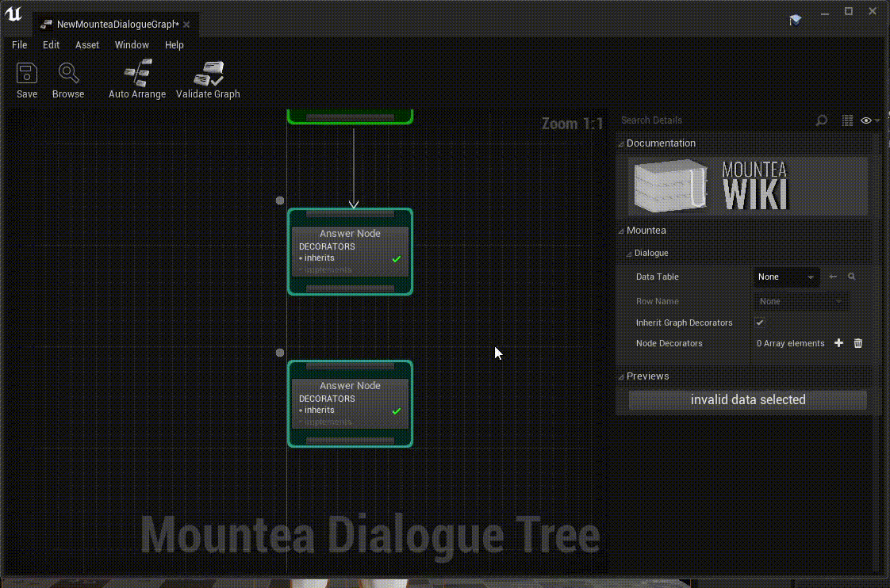This screenshot has width=890, height=588.
Task: Click the green check on upper Answer Node
Action: pyautogui.click(x=396, y=258)
